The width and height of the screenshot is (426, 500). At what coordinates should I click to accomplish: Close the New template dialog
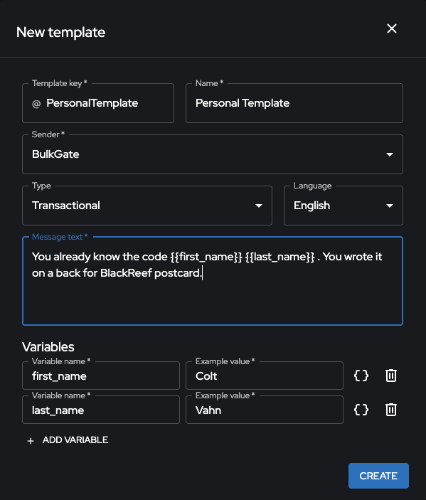tap(392, 28)
